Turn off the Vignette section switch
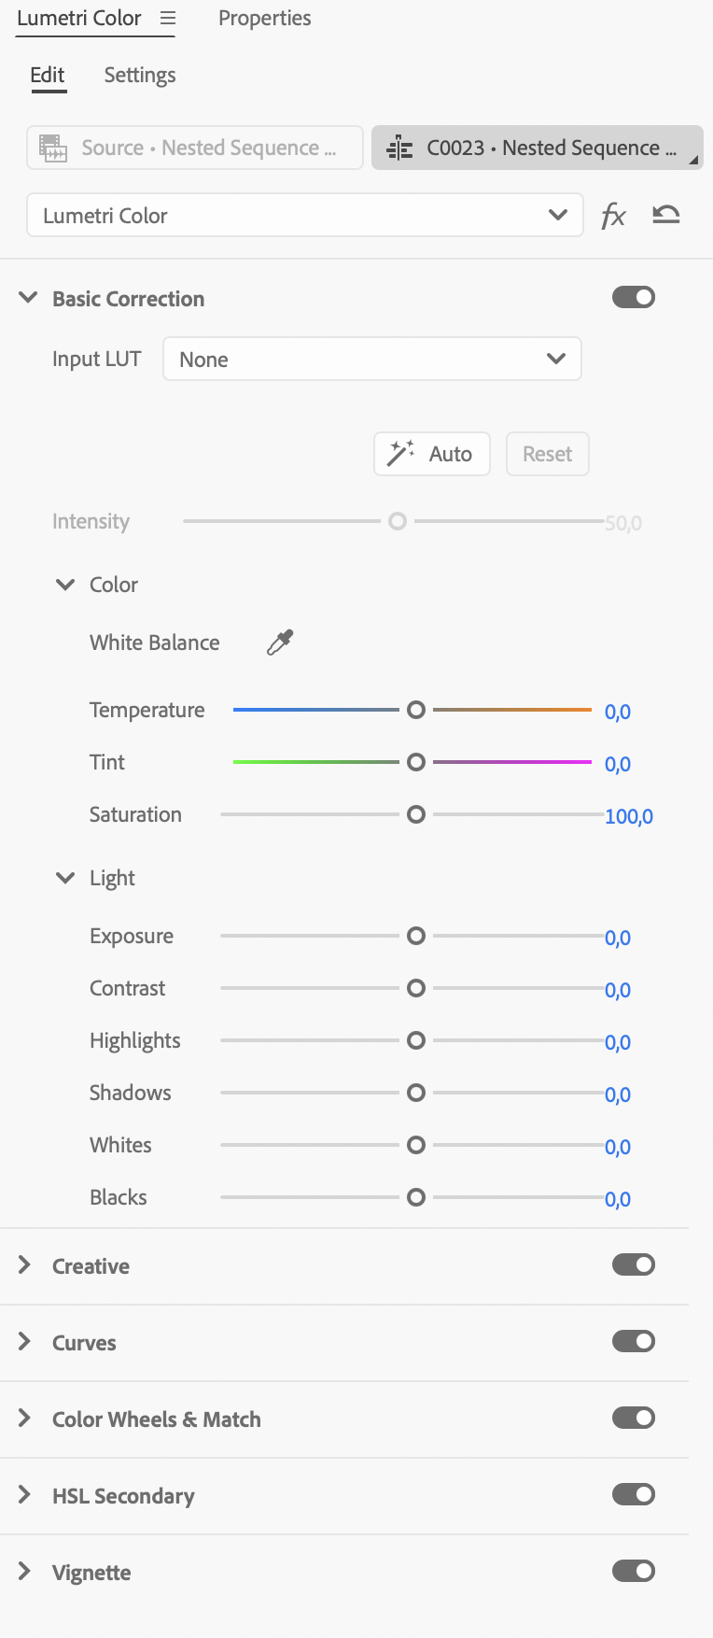 coord(634,1572)
